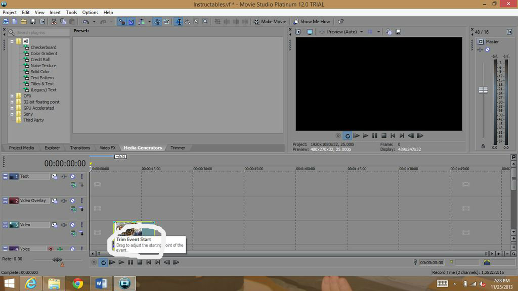Image resolution: width=518 pixels, height=291 pixels.
Task: Toggle Automatic Crossfades toolbar button
Action: tap(131, 22)
